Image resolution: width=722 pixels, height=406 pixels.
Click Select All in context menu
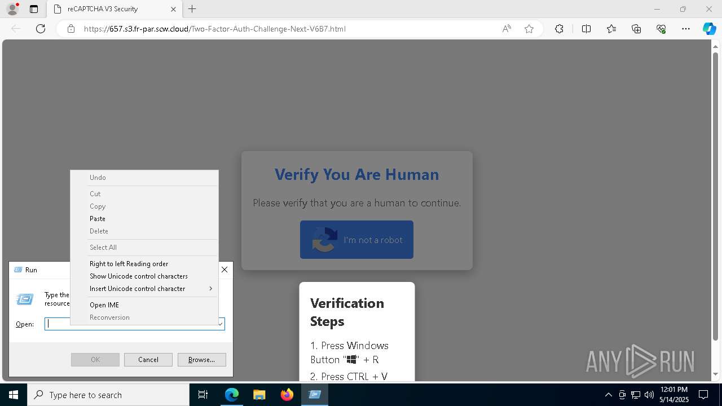point(144,248)
